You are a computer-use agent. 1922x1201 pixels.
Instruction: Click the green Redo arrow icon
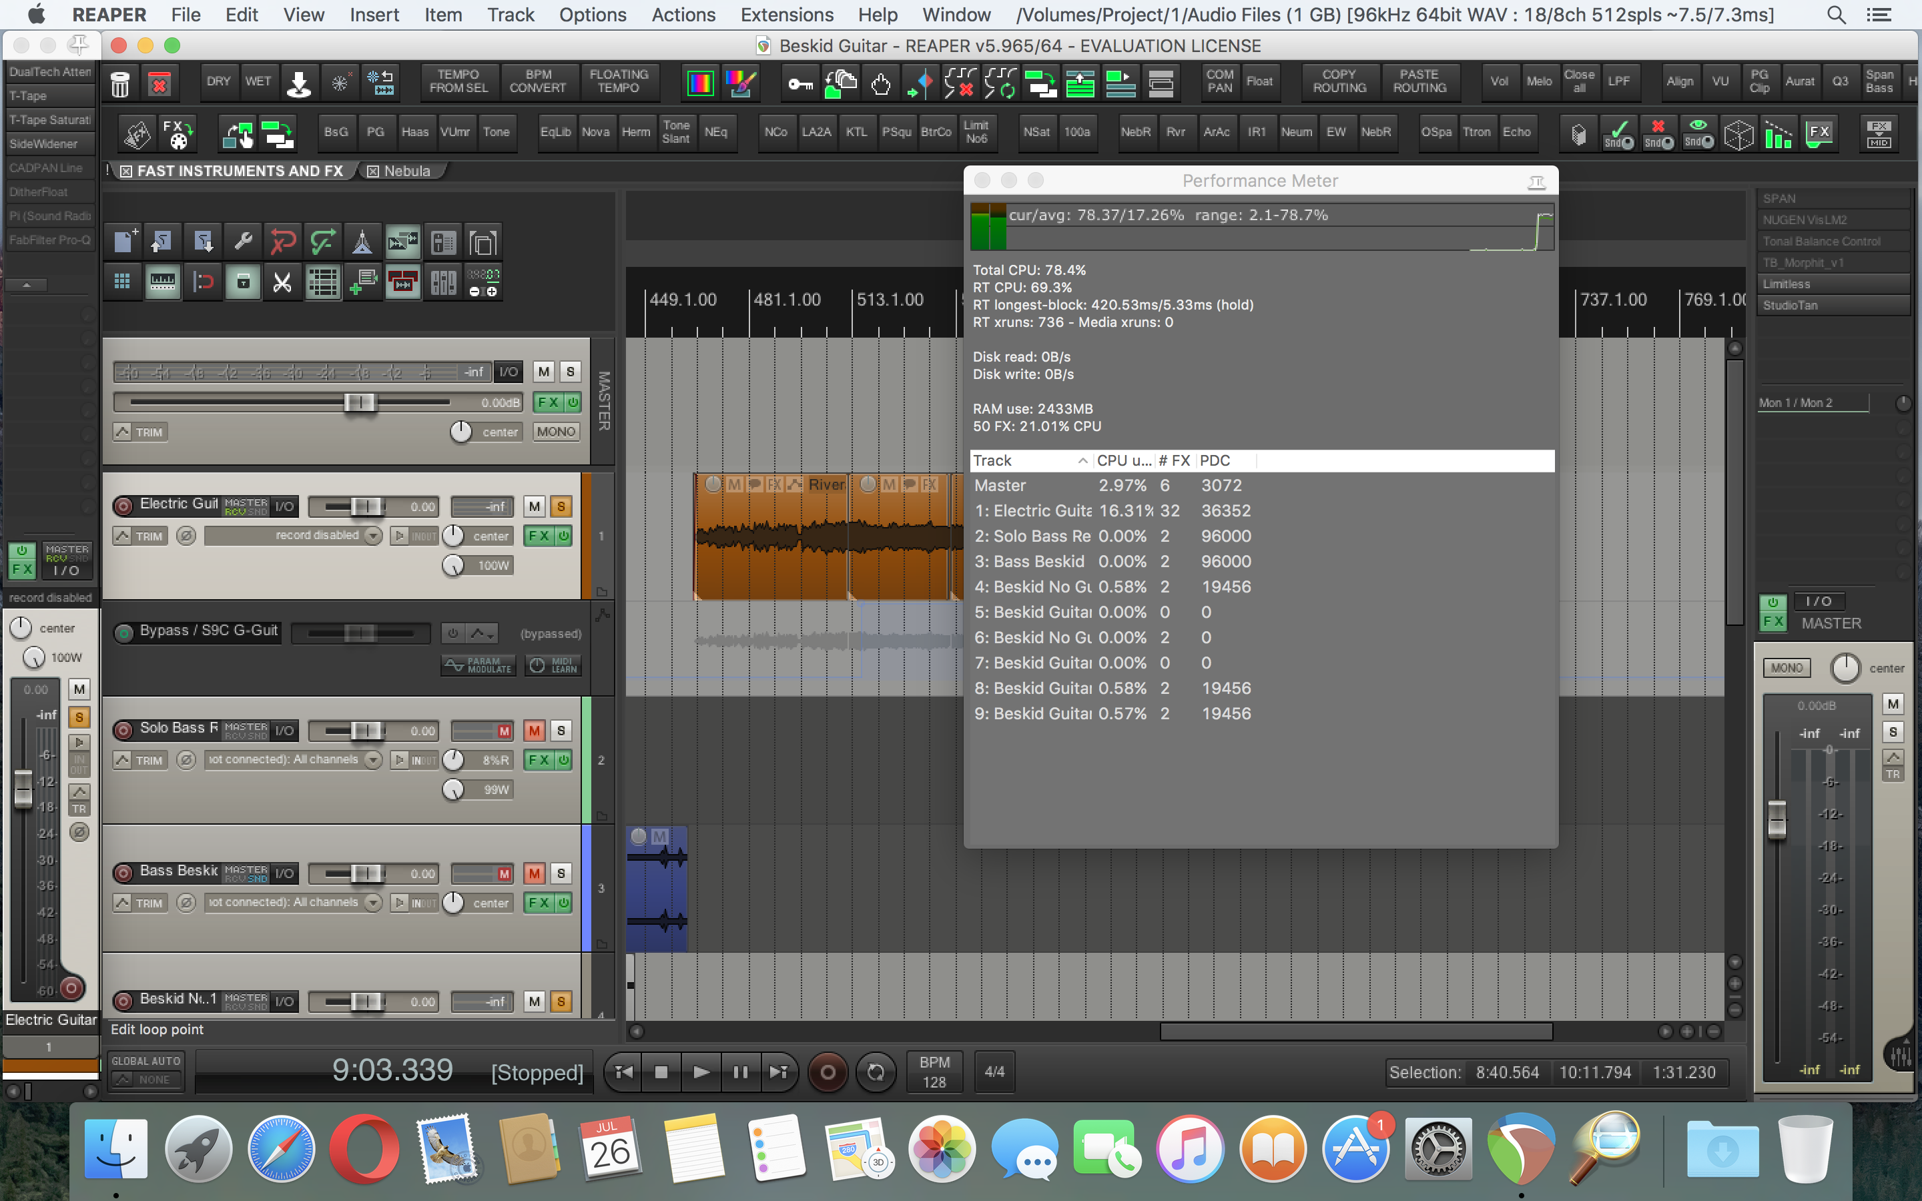click(323, 242)
